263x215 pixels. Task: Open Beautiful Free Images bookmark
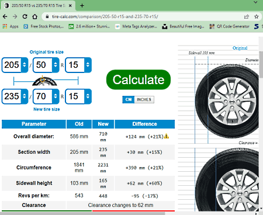coord(183,26)
